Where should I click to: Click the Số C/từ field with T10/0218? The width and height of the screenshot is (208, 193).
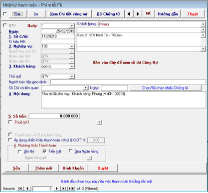[58, 36]
